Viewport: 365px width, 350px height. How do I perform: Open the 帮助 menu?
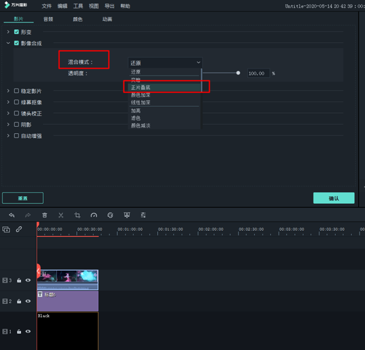point(125,6)
